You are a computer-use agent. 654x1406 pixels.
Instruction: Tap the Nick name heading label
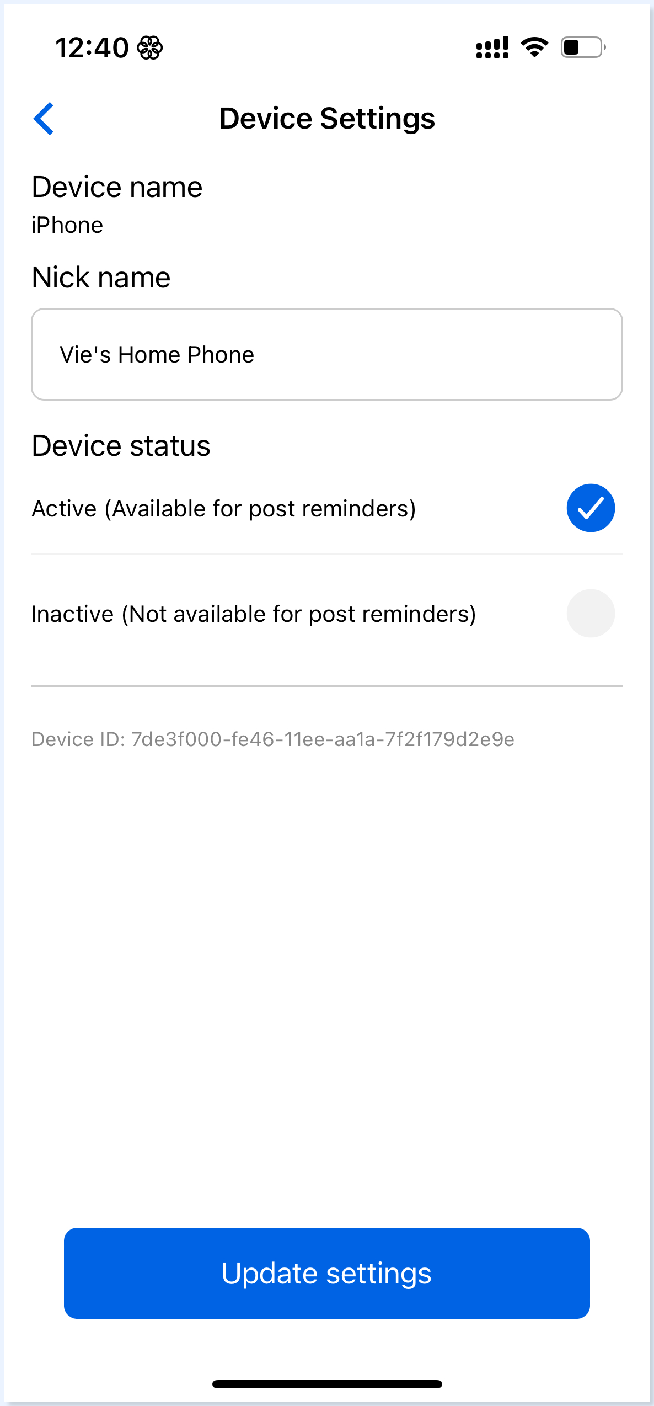click(101, 277)
